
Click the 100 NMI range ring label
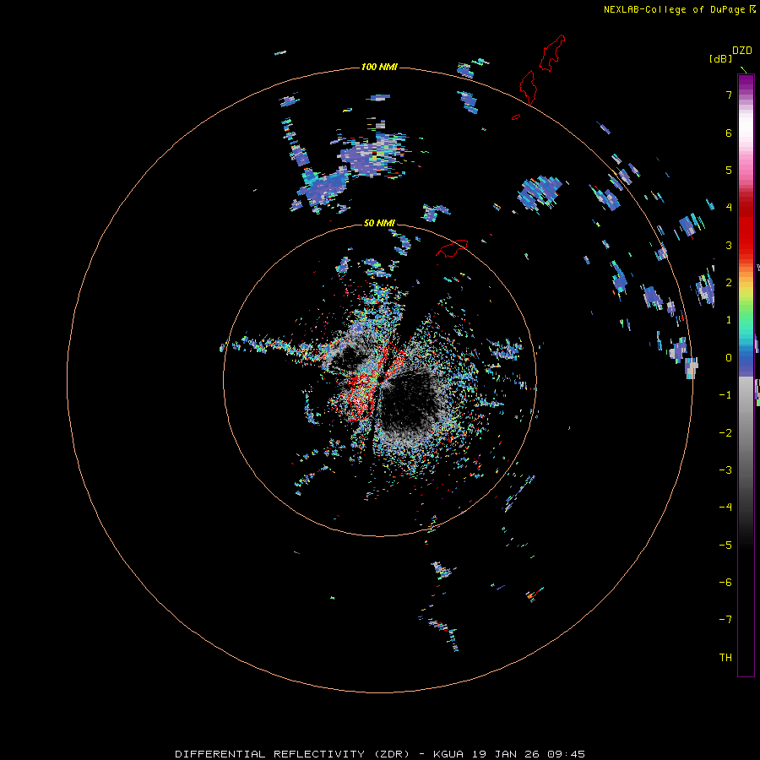(x=379, y=67)
